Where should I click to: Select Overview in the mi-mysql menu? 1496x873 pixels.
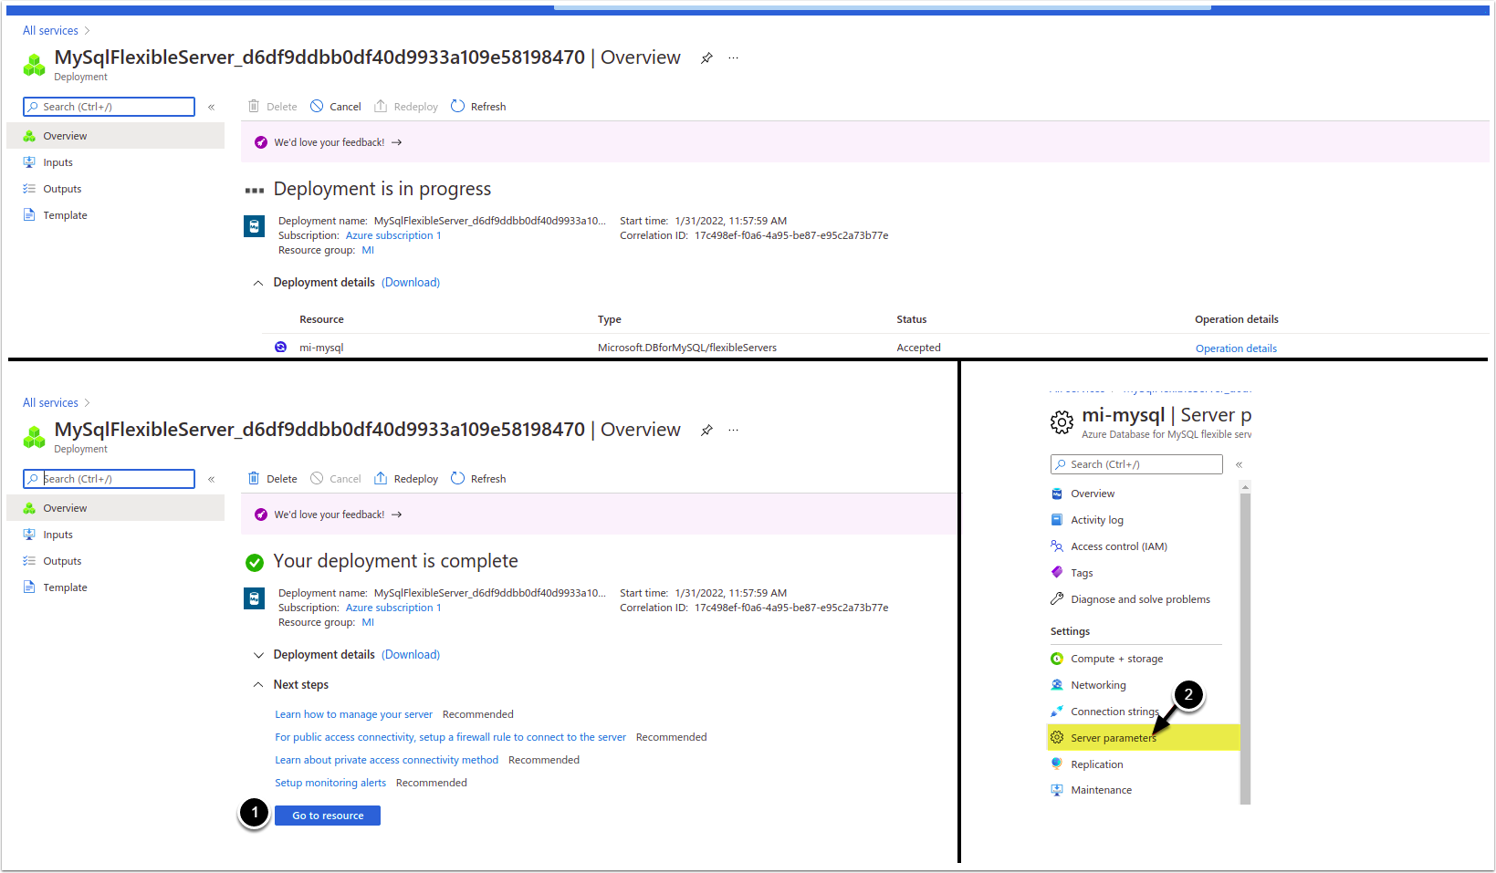click(x=1092, y=494)
